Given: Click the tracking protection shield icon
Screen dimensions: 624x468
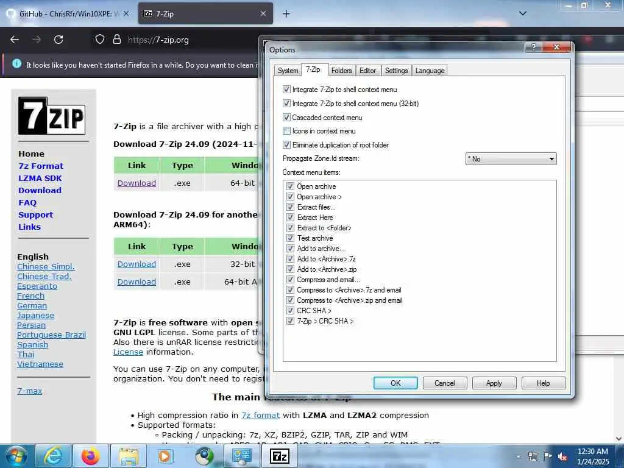Looking at the screenshot, I should [x=100, y=39].
